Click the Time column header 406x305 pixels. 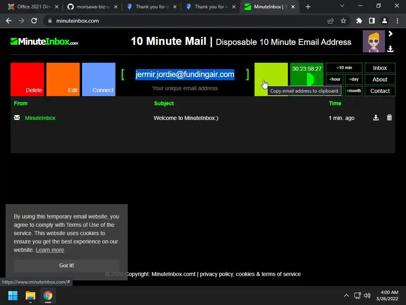tap(335, 103)
